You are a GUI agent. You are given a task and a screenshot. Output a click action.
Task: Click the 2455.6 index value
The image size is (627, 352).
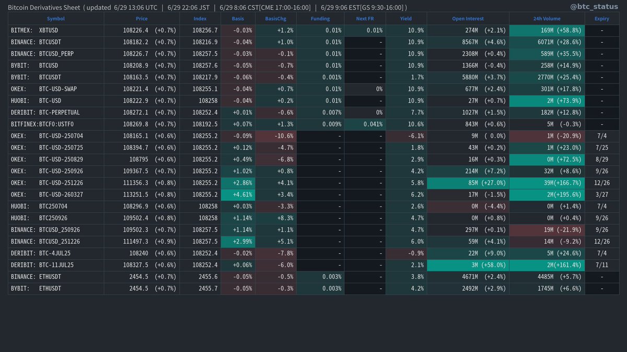208,277
